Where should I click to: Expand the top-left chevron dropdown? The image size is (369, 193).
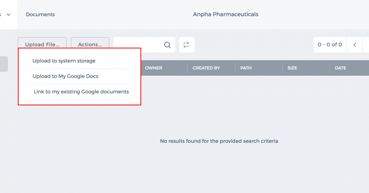tap(9, 14)
